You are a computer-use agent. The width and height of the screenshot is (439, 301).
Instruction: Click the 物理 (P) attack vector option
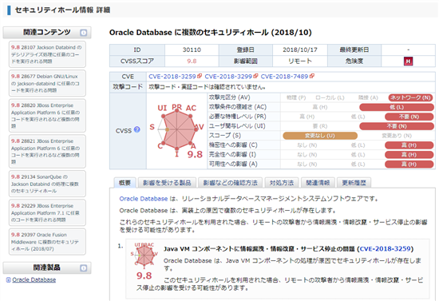(x=296, y=97)
